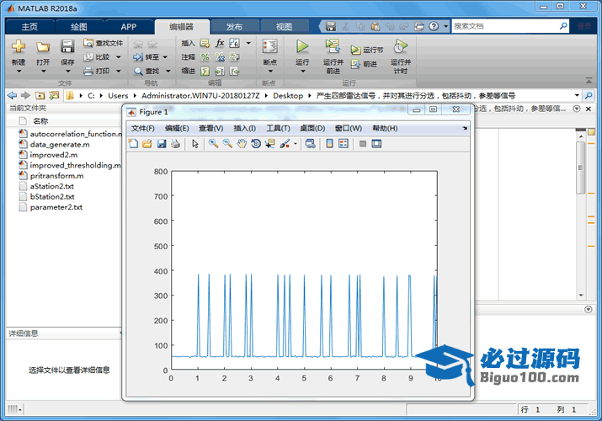This screenshot has width=602, height=421.
Task: Click 比较 (Compare) in the ribbon
Action: tap(97, 57)
